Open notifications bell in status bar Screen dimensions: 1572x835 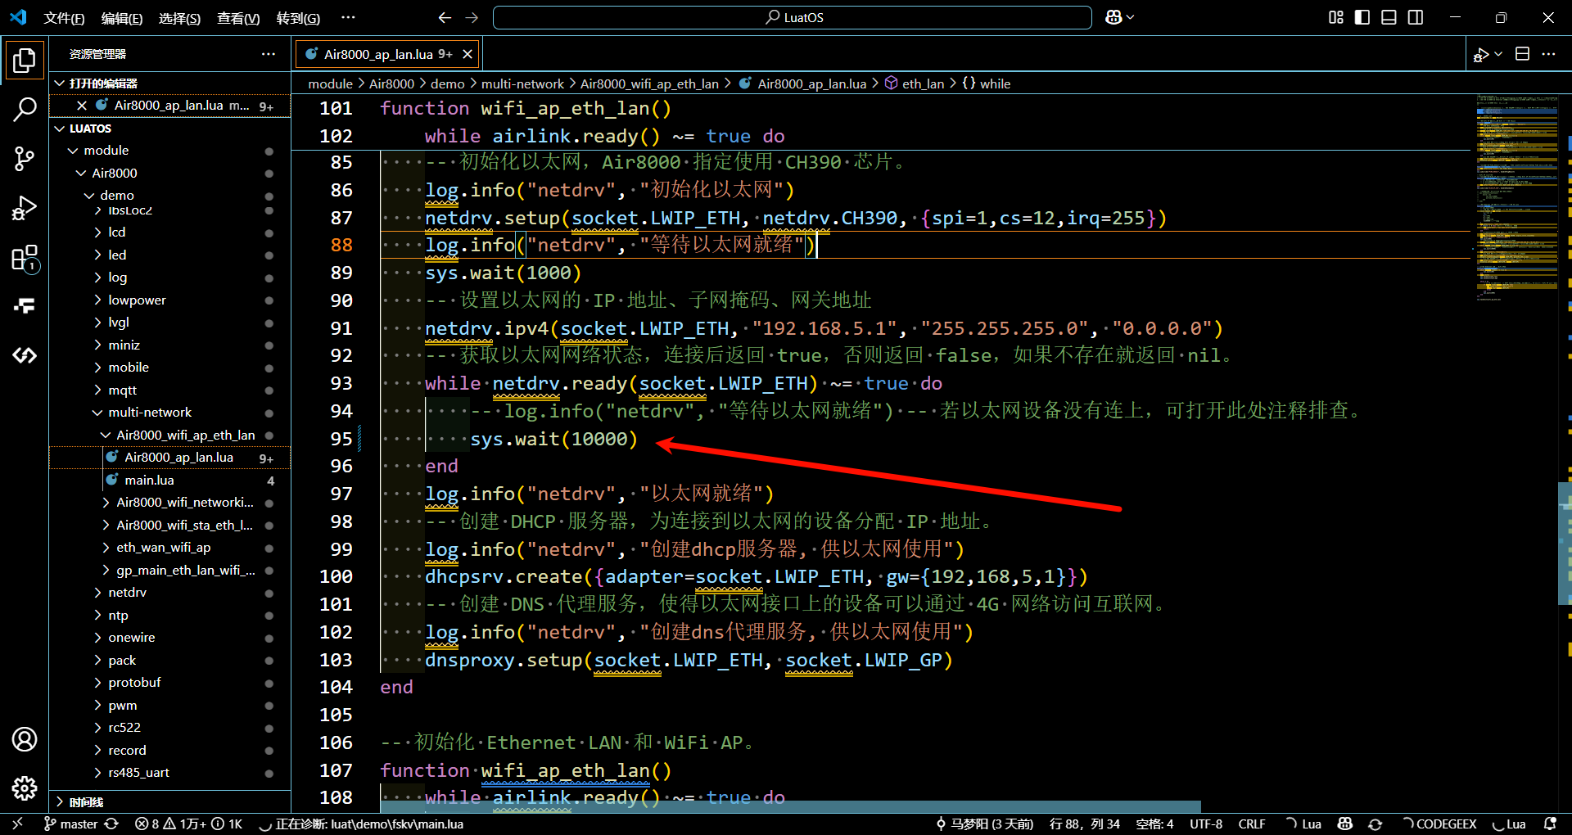point(1550,824)
